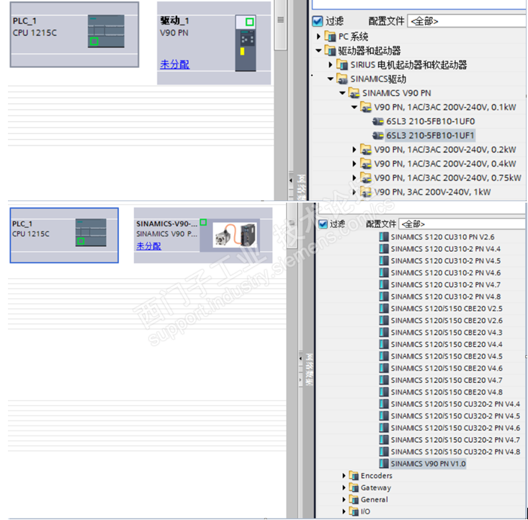This screenshot has height=520, width=528.
Task: Click the PC 系统 folder icon
Action: pos(330,36)
